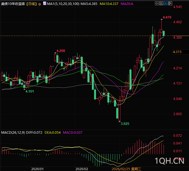Click the 3.925 lowest price marker
Viewport: 189px width, 171px height.
pyautogui.click(x=125, y=124)
